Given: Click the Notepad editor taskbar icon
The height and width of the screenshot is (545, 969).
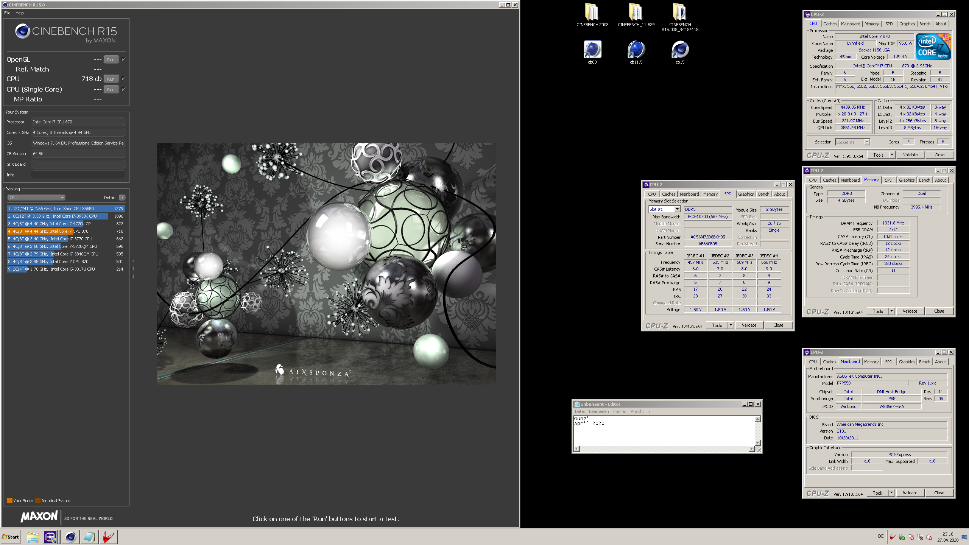Looking at the screenshot, I should click(89, 537).
